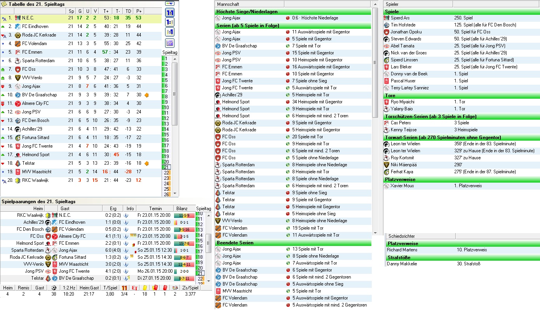Viewport: 540px width, 310px height.
Task: Select Spieltag 25 in the list beside the league table
Action: click(166, 189)
